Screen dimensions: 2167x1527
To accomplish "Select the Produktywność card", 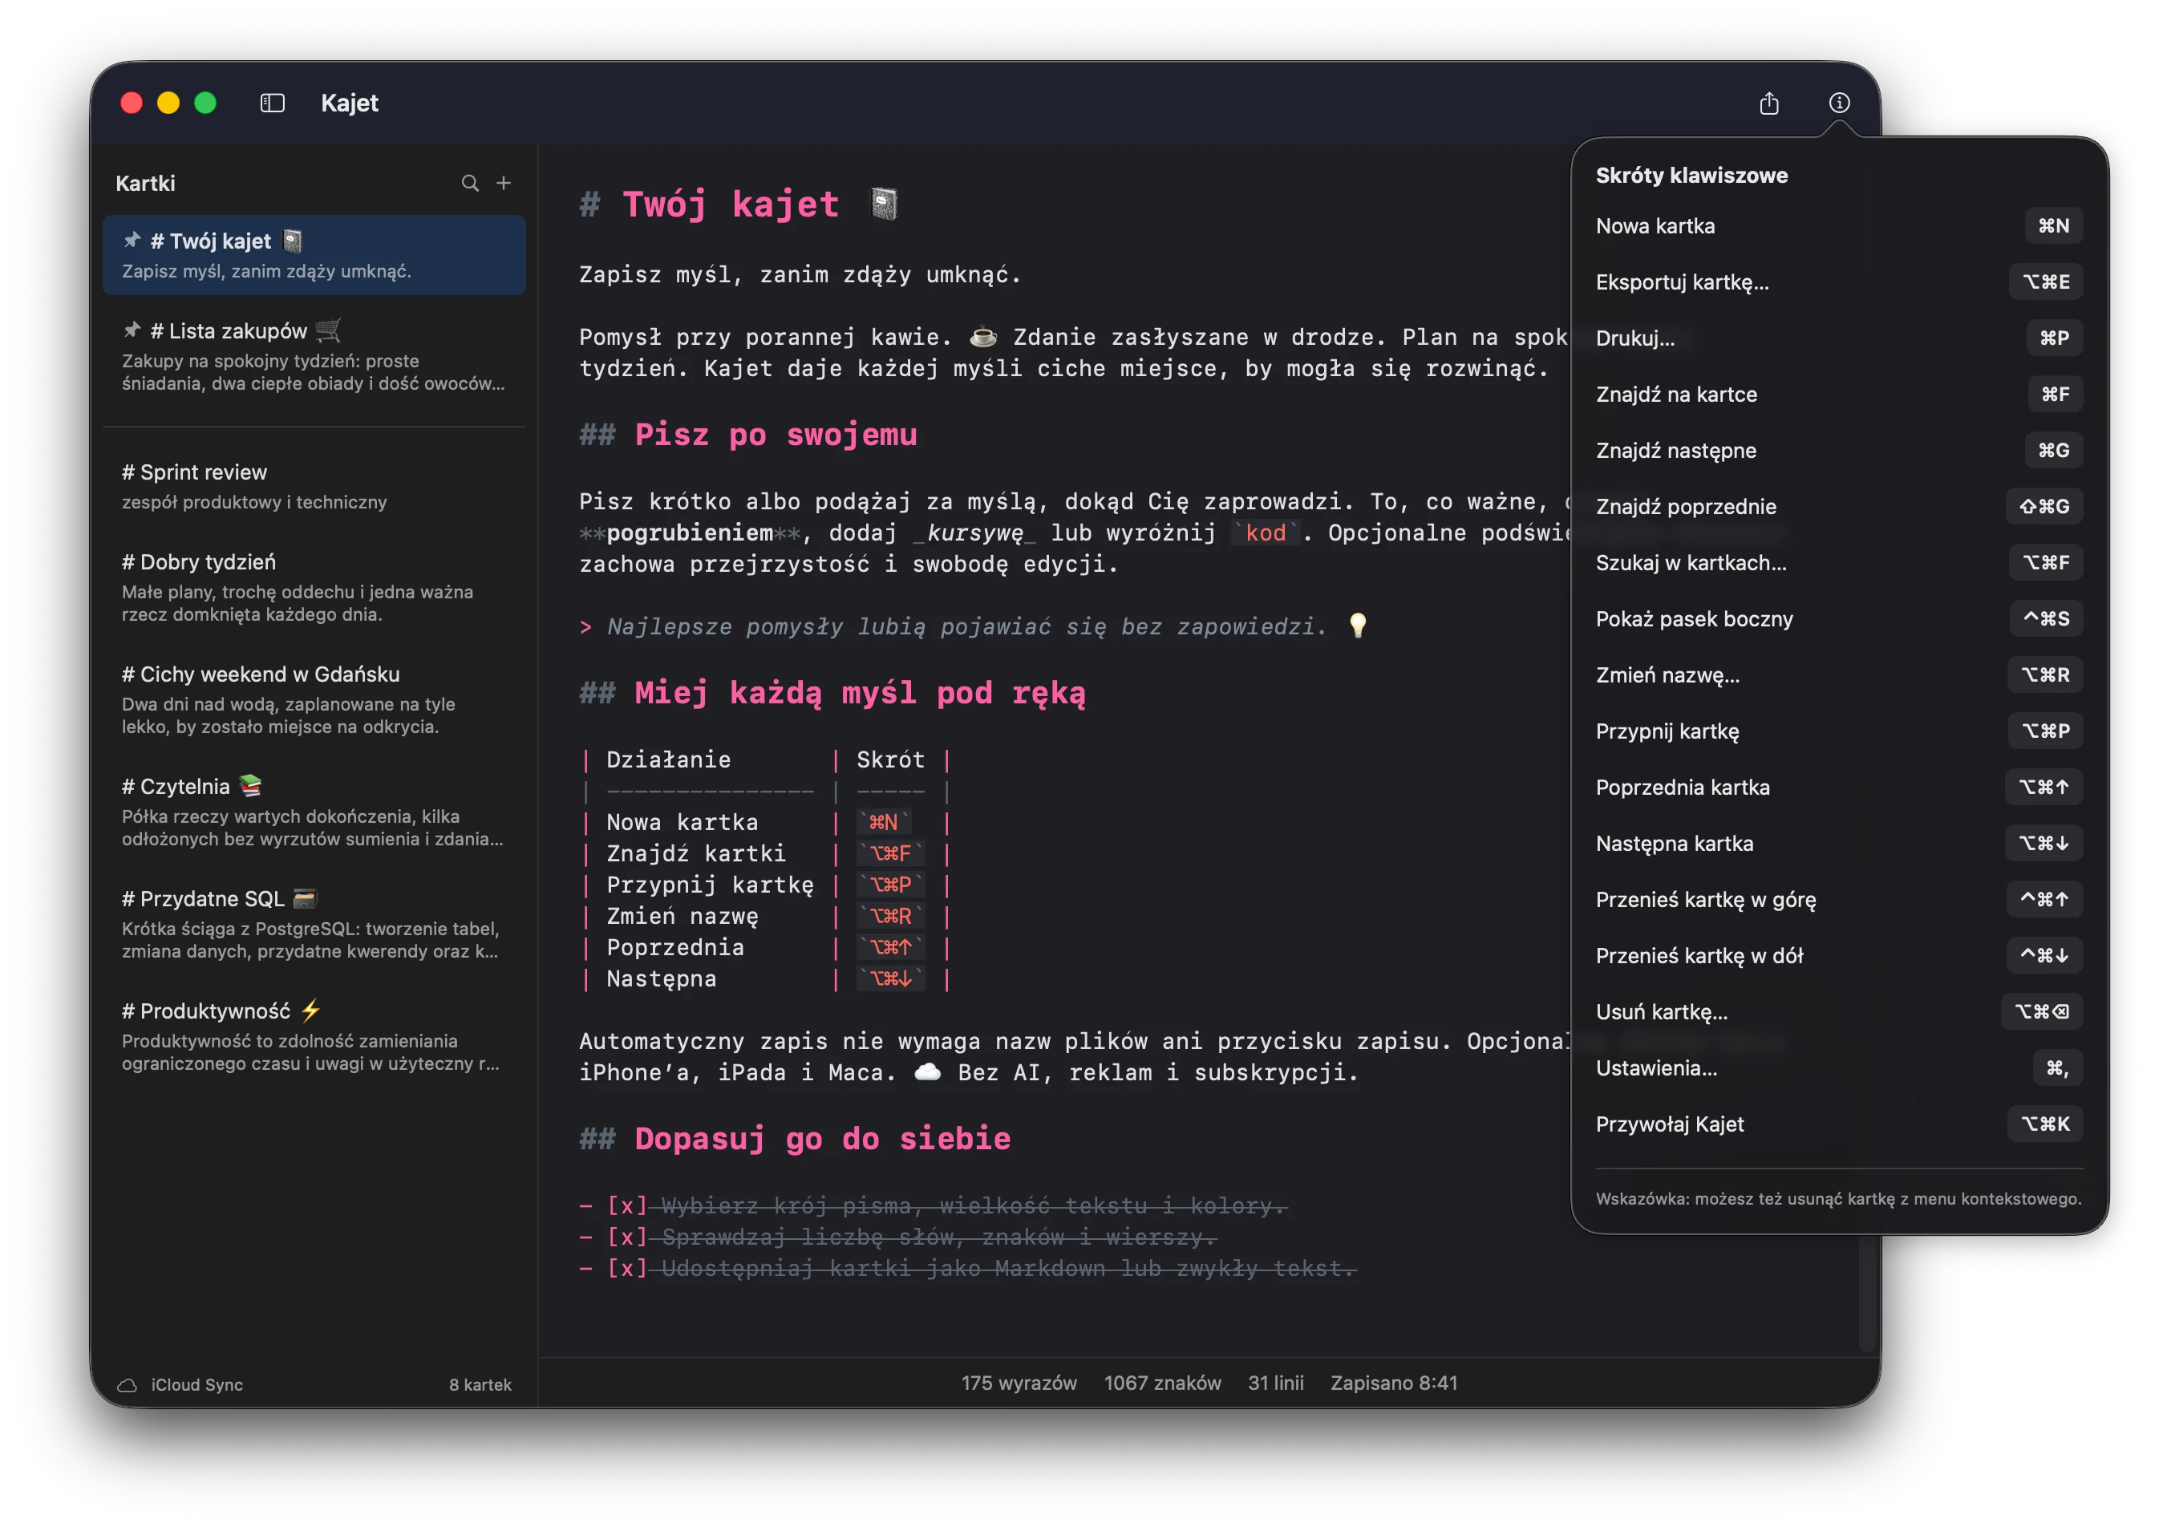I will point(314,1036).
